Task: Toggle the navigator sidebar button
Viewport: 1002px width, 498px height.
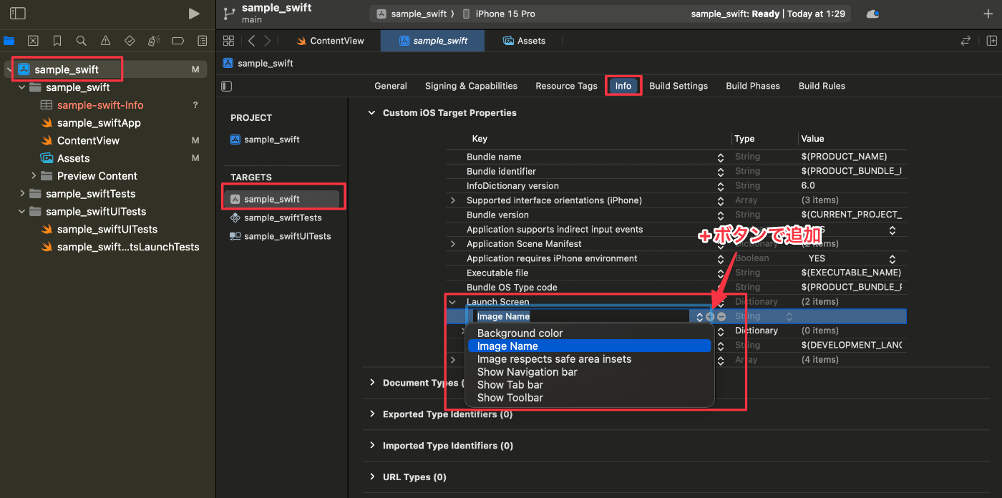Action: (x=18, y=14)
